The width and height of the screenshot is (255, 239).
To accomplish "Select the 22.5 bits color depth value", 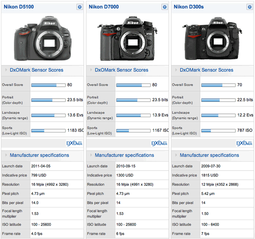I will (x=245, y=100).
